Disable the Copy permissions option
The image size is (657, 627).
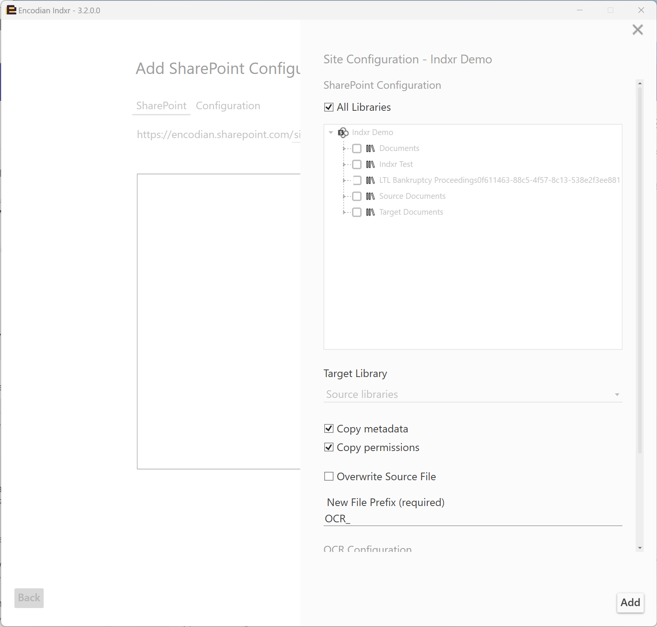pyautogui.click(x=329, y=447)
